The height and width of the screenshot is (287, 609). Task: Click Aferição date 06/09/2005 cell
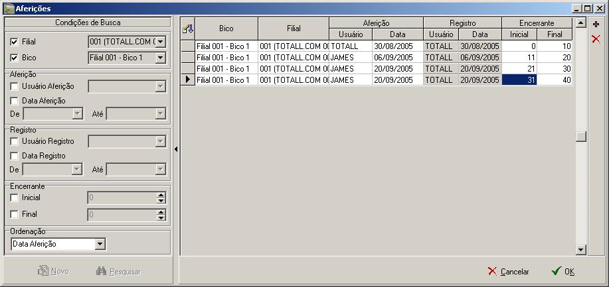[x=398, y=58]
